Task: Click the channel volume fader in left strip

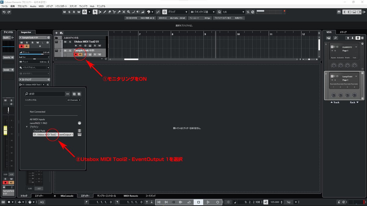Action: click(5, 131)
